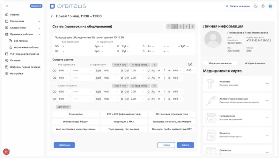
Task: Select step 2 in the step indicator
Action: click(175, 26)
